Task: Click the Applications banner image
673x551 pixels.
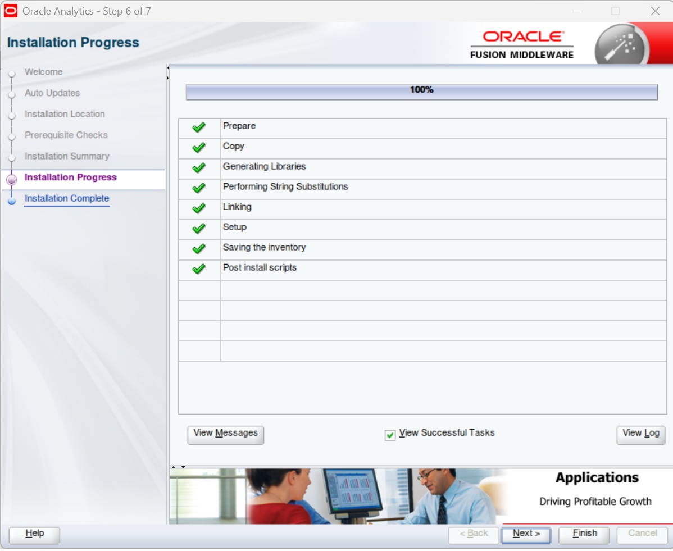Action: tap(421, 497)
